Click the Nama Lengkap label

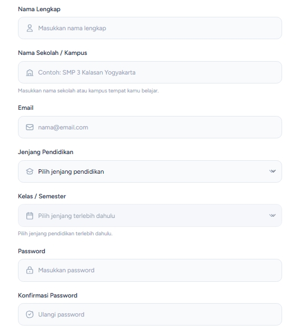click(x=39, y=10)
